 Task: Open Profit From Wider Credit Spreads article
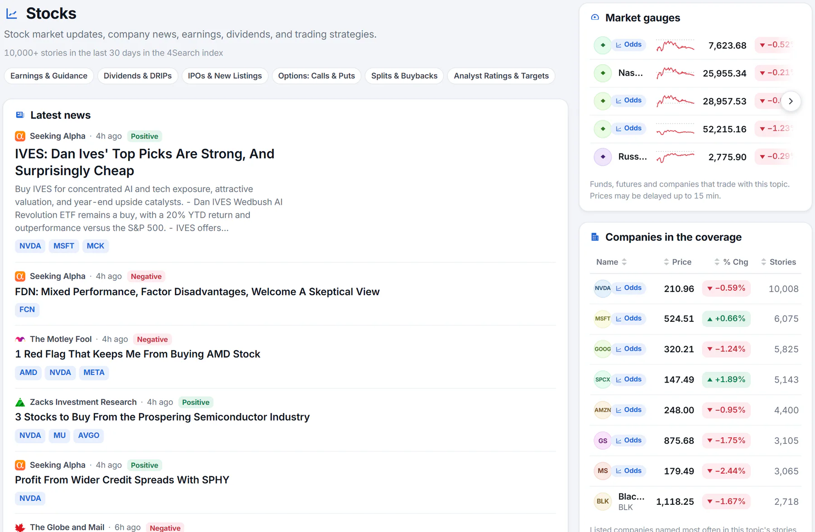pyautogui.click(x=122, y=480)
